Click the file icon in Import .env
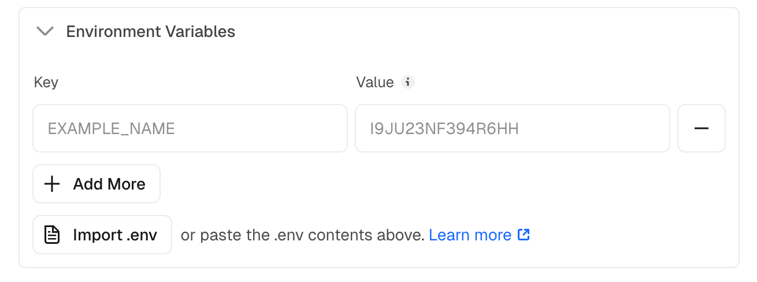 coord(53,235)
